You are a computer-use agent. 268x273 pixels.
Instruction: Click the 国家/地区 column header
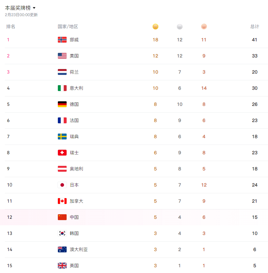[x=68, y=26]
